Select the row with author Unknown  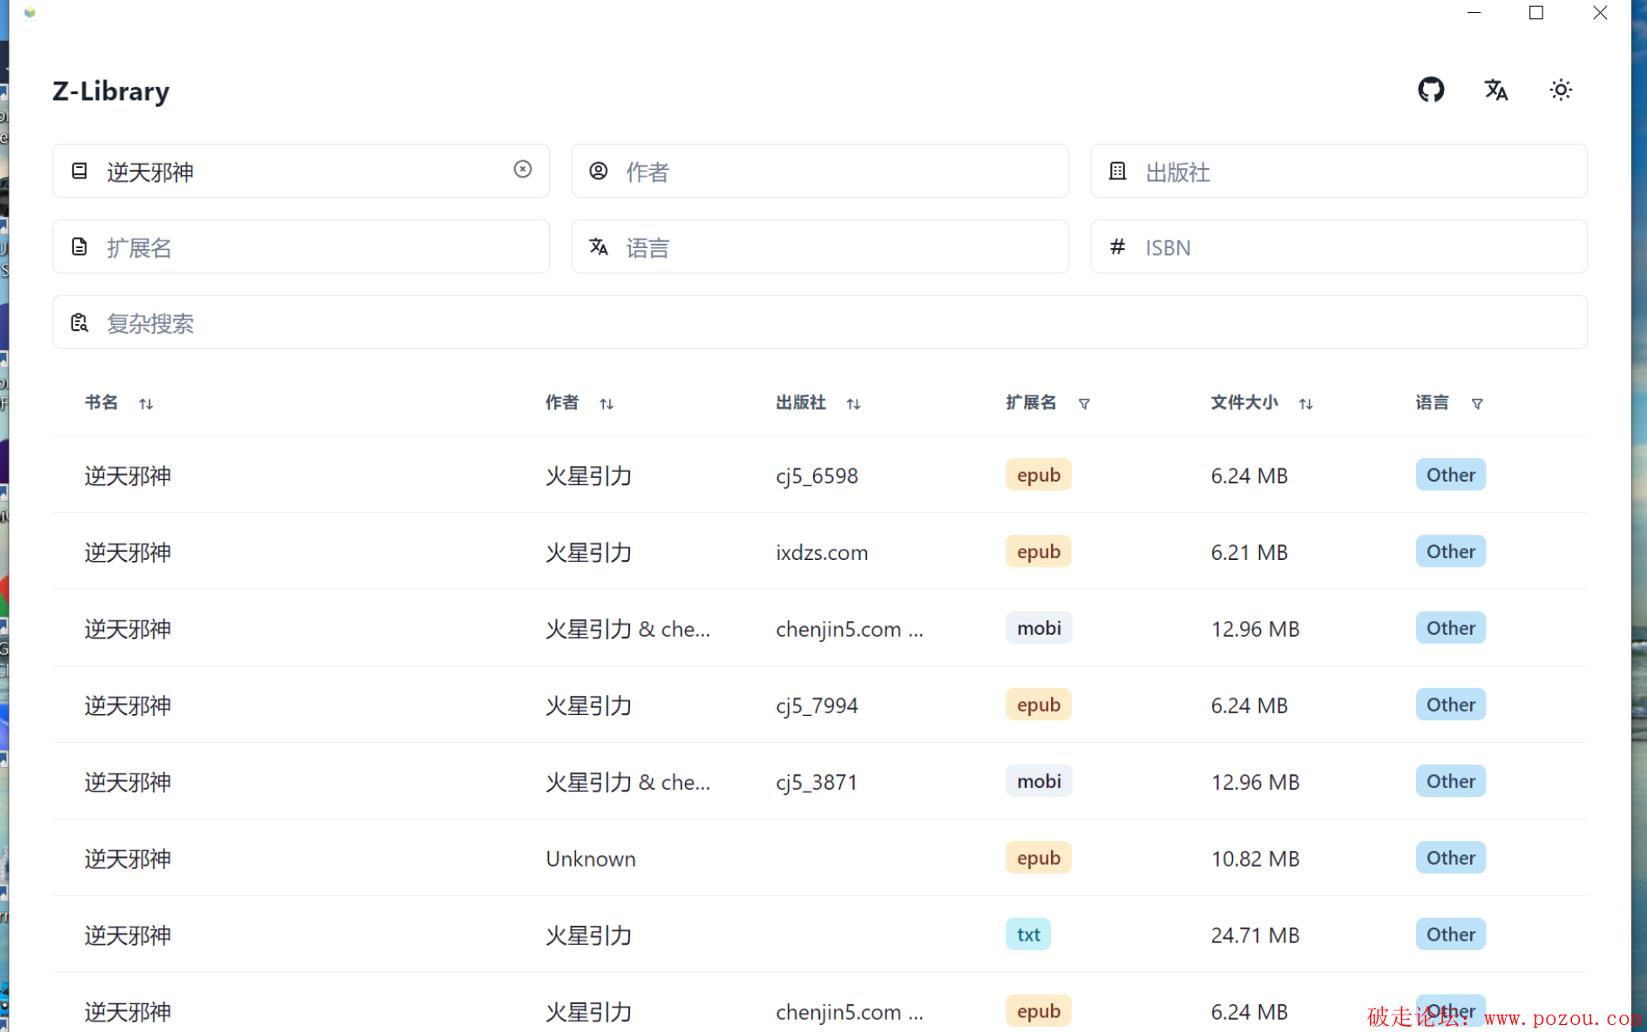(819, 858)
